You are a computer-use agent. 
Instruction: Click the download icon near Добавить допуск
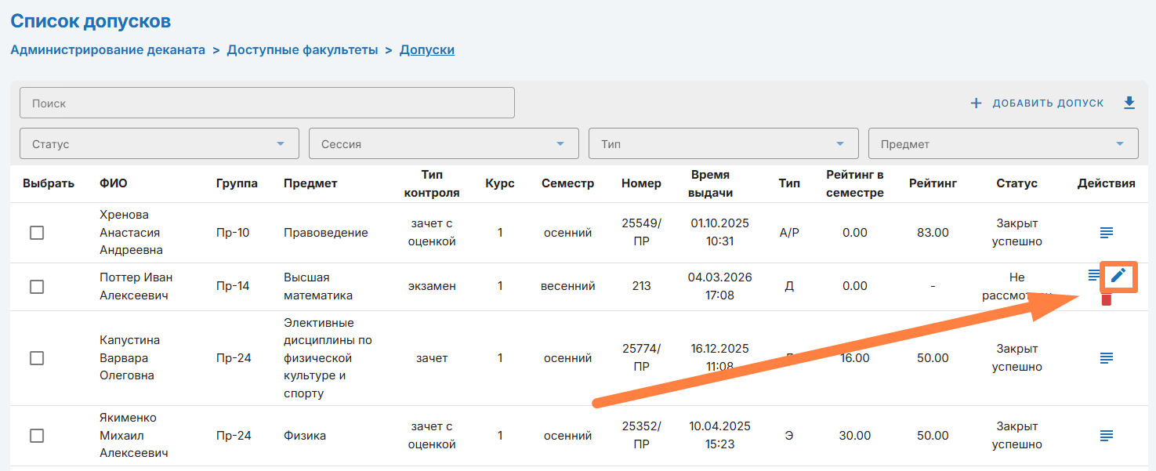(1129, 103)
